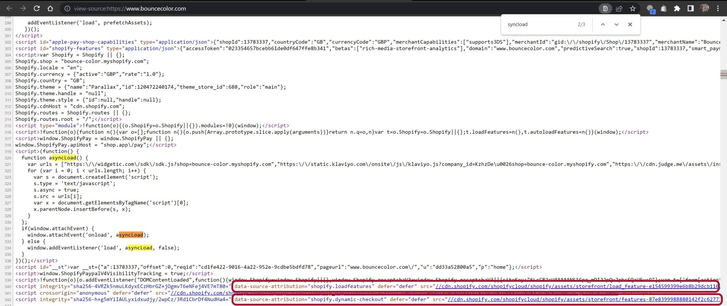The width and height of the screenshot is (727, 306).
Task: Open Chrome's three-dot menu
Action: pos(718,9)
